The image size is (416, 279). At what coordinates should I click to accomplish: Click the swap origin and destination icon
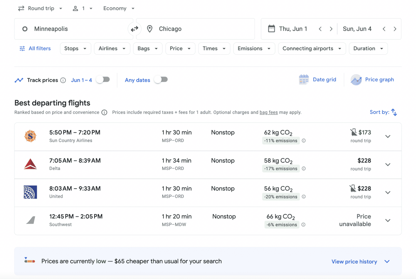coord(135,29)
